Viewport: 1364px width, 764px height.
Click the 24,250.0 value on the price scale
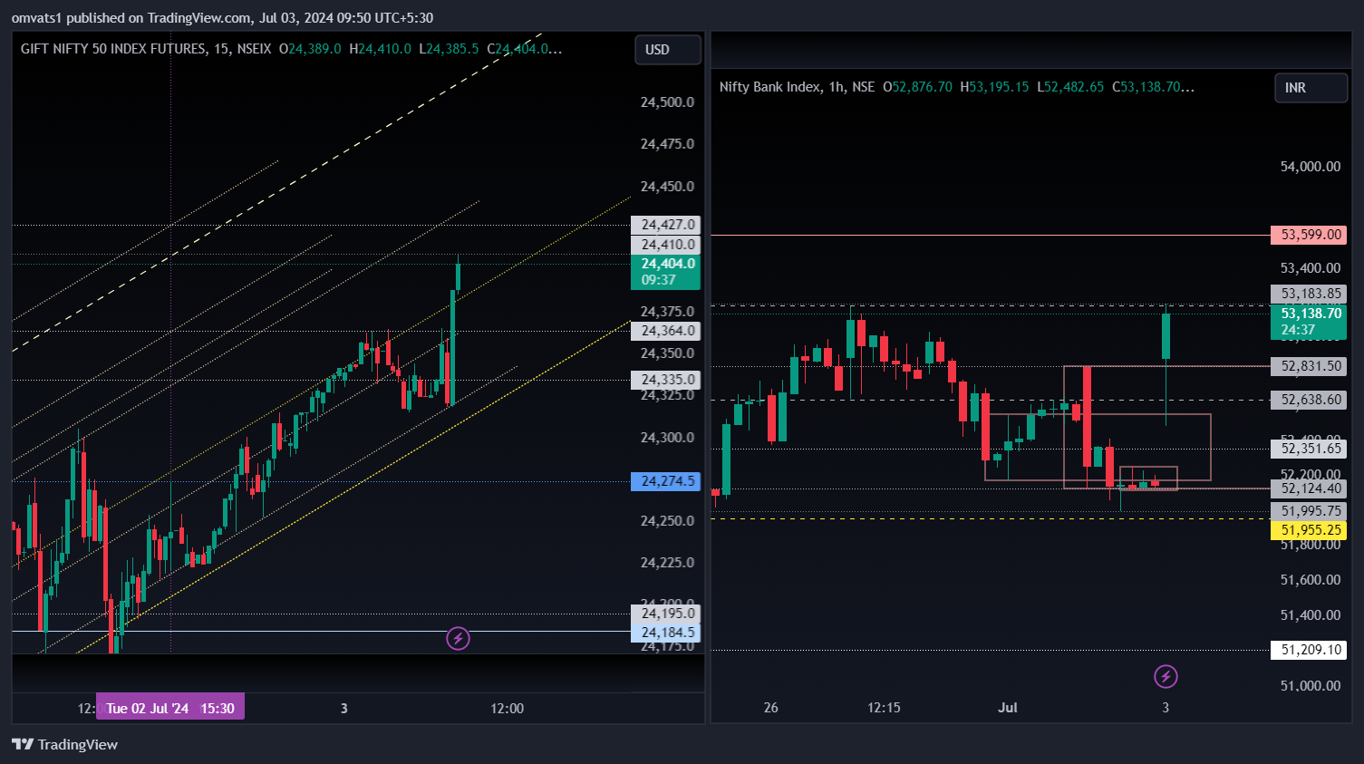click(667, 521)
